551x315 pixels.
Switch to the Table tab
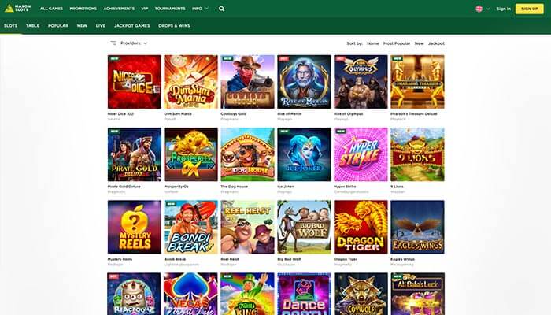coord(33,26)
